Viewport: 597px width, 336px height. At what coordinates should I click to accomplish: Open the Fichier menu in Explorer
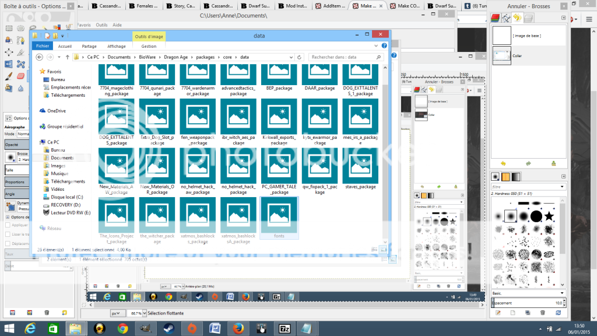[43, 46]
